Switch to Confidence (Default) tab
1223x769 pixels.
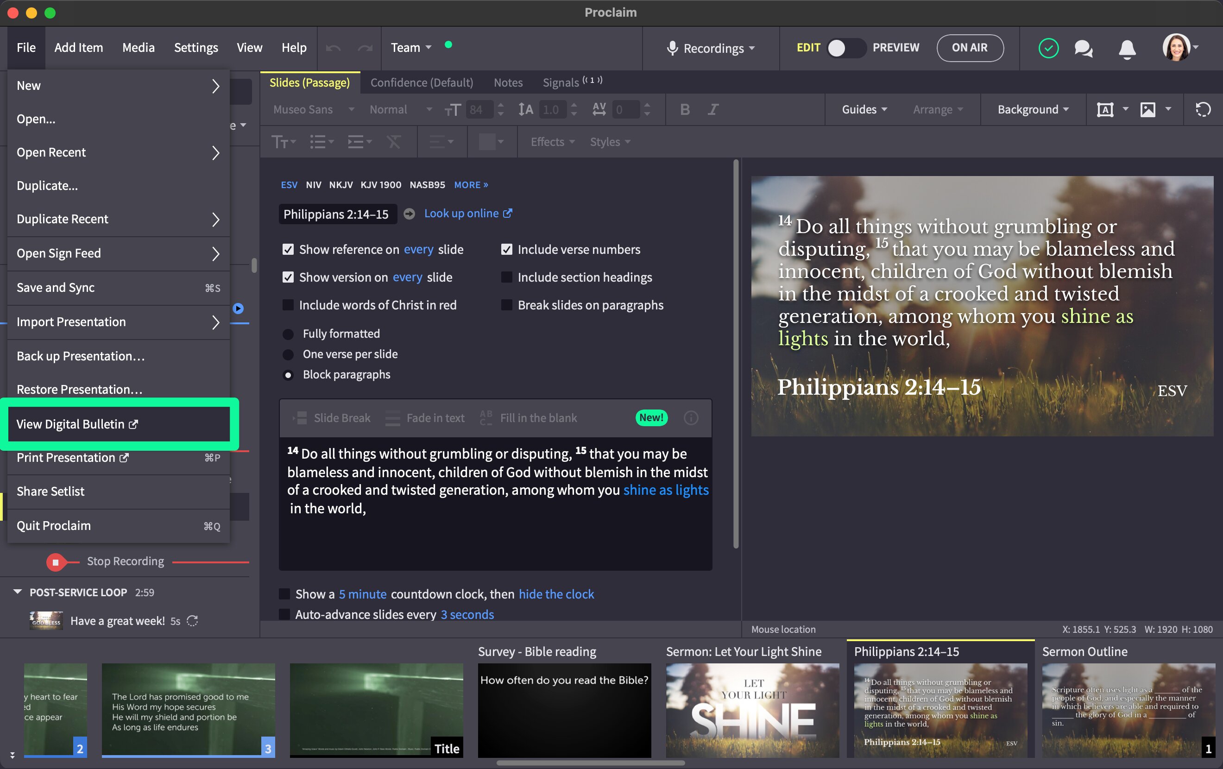pyautogui.click(x=422, y=82)
